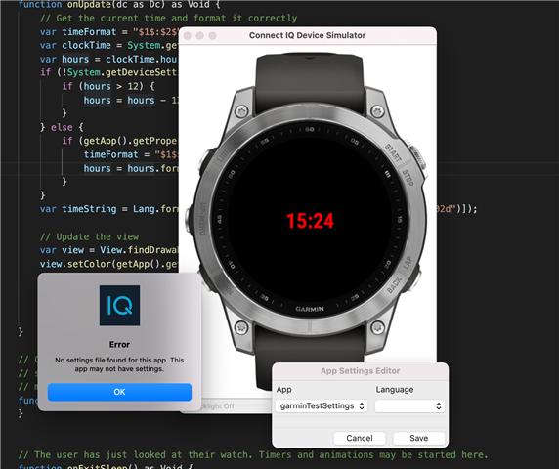Click the 'No settings file found' error message
The height and width of the screenshot is (469, 559).
coord(119,364)
